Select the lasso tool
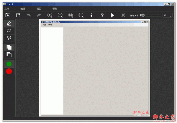The image size is (177, 123). tap(9, 31)
